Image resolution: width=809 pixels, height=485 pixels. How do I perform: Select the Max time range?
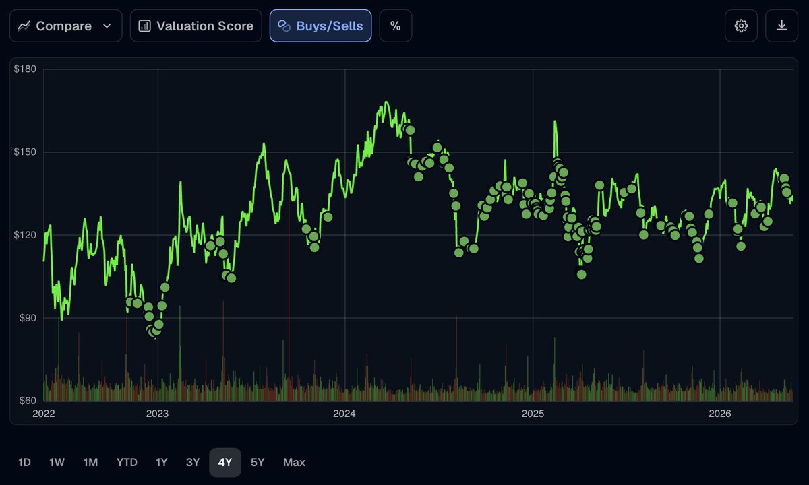(x=294, y=462)
